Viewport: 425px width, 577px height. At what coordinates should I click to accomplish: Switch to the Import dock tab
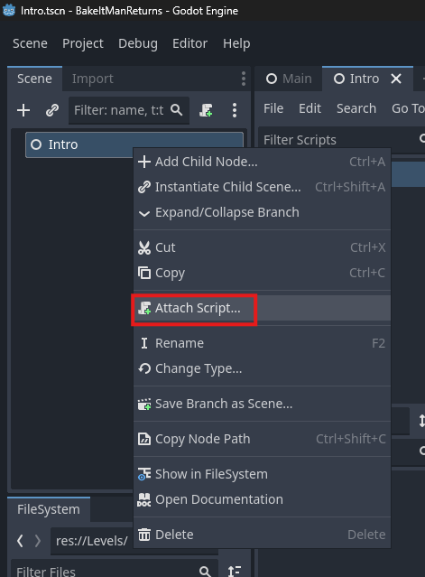(x=93, y=79)
